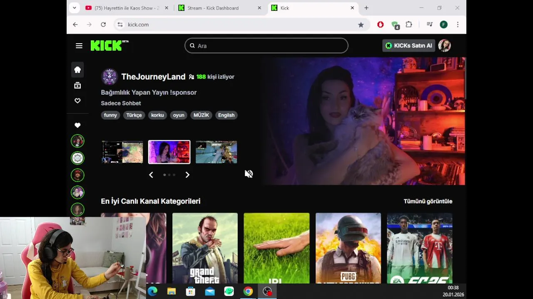Open the Opera extension icon in toolbar
Screen dimensions: 533x299
click(x=380, y=25)
